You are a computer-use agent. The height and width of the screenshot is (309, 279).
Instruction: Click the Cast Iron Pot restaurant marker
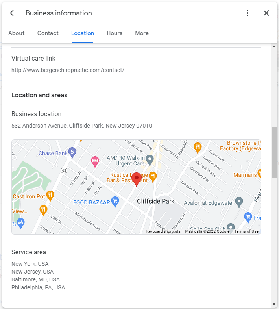(x=50, y=196)
